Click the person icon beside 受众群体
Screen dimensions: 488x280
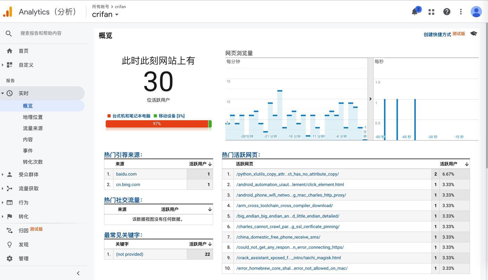[x=9, y=175]
